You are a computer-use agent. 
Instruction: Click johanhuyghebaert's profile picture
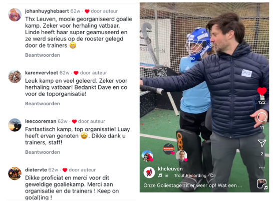15,15
